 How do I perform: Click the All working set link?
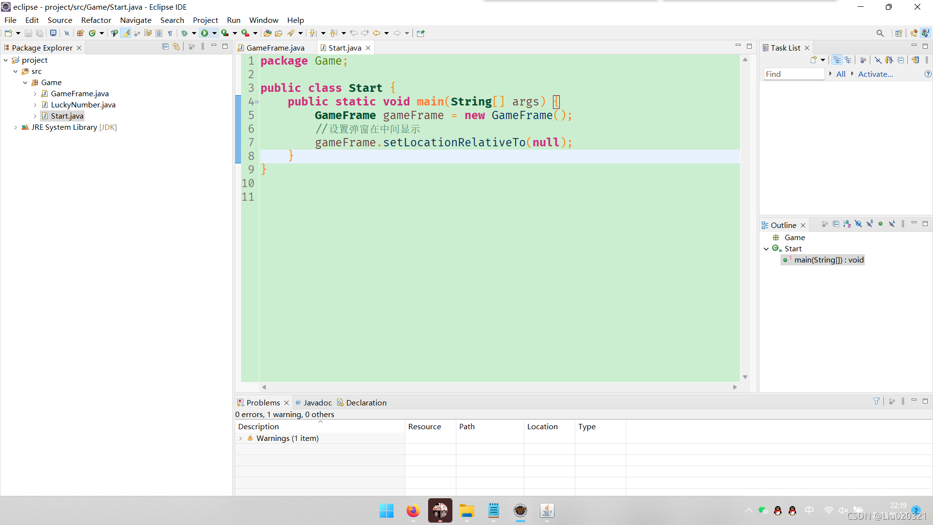841,74
